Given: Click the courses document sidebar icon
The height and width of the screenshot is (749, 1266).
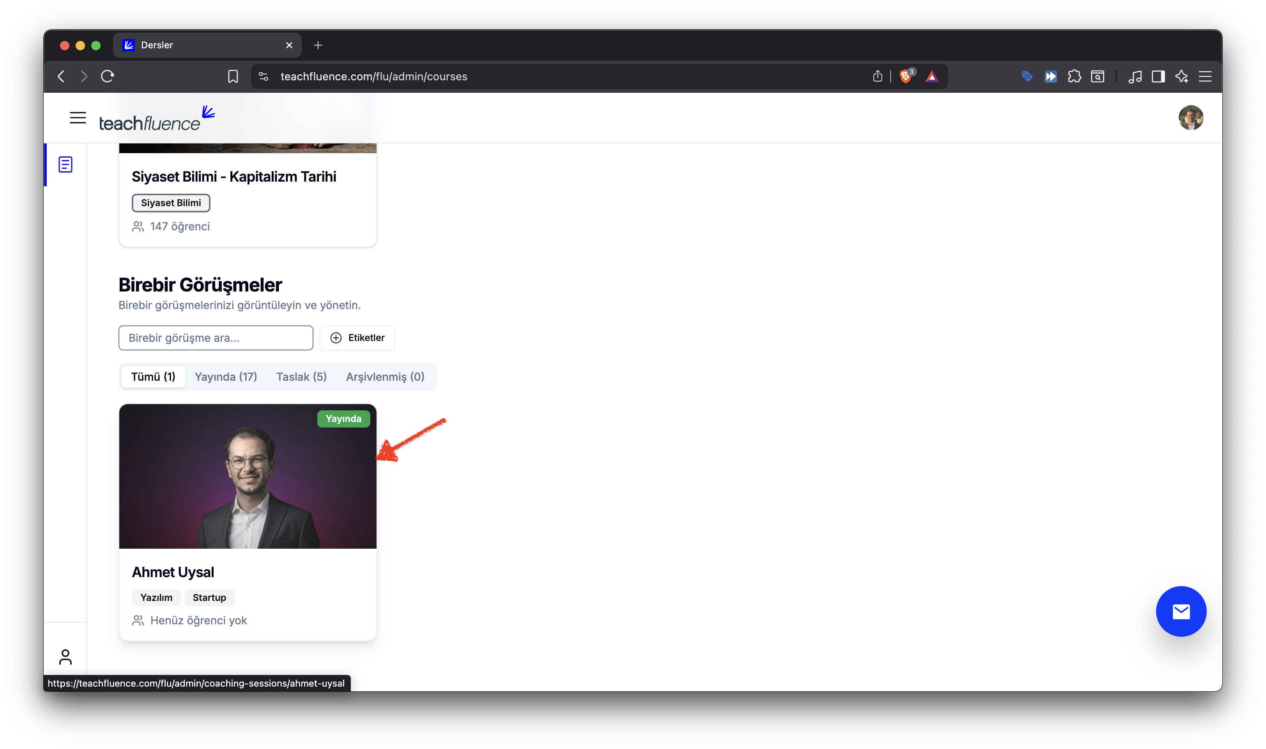Looking at the screenshot, I should coord(65,164).
